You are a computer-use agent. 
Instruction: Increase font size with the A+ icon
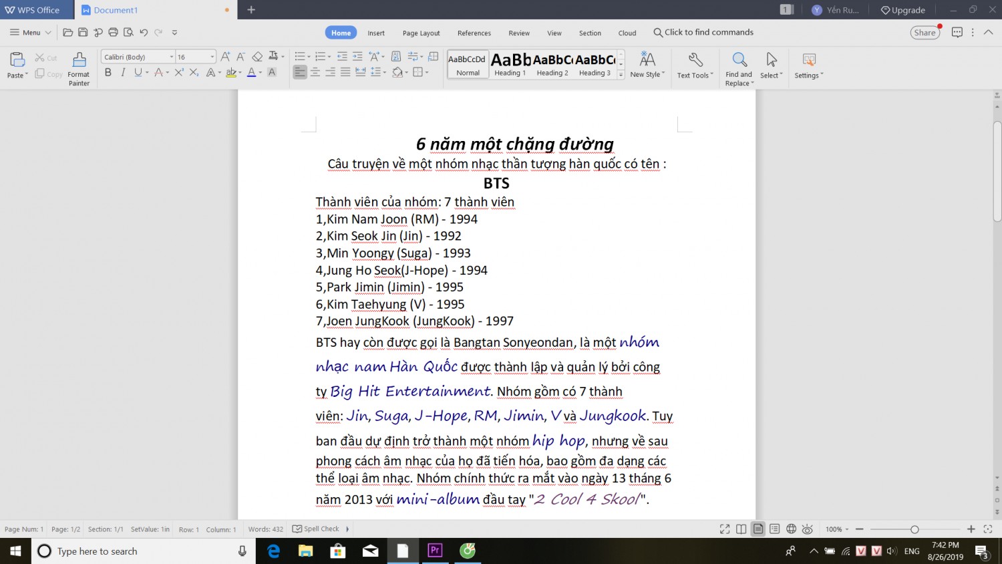coord(226,57)
